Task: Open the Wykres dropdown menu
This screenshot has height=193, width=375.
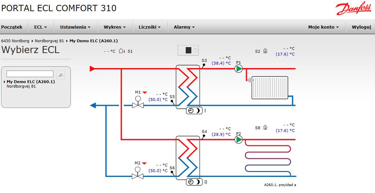Action: 115,27
